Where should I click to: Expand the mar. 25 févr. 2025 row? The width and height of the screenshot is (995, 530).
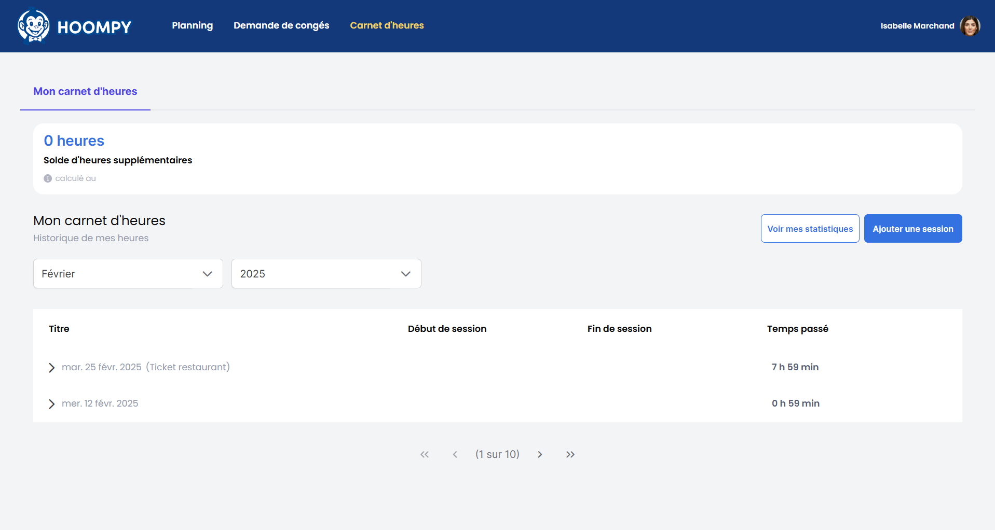pos(51,368)
